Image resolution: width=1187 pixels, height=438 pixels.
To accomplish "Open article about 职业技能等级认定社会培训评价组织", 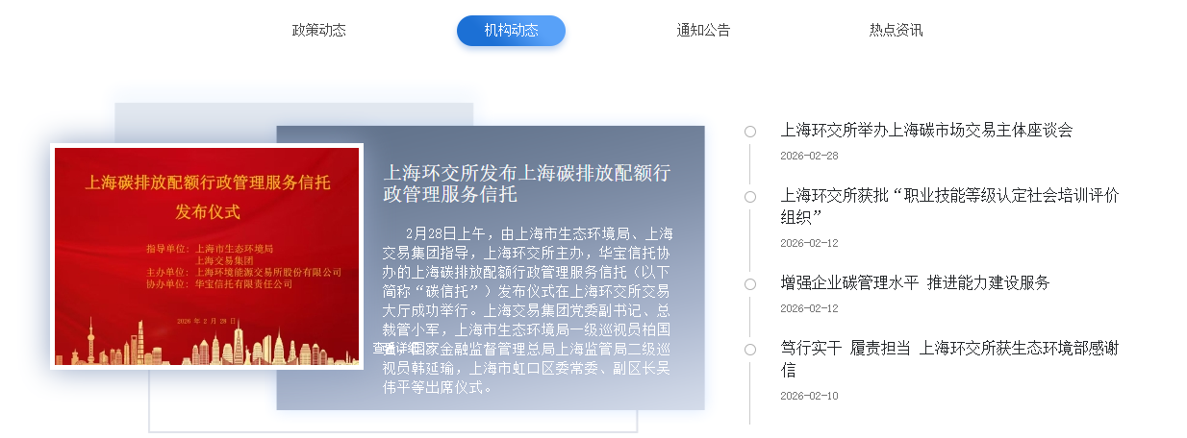I will click(948, 205).
